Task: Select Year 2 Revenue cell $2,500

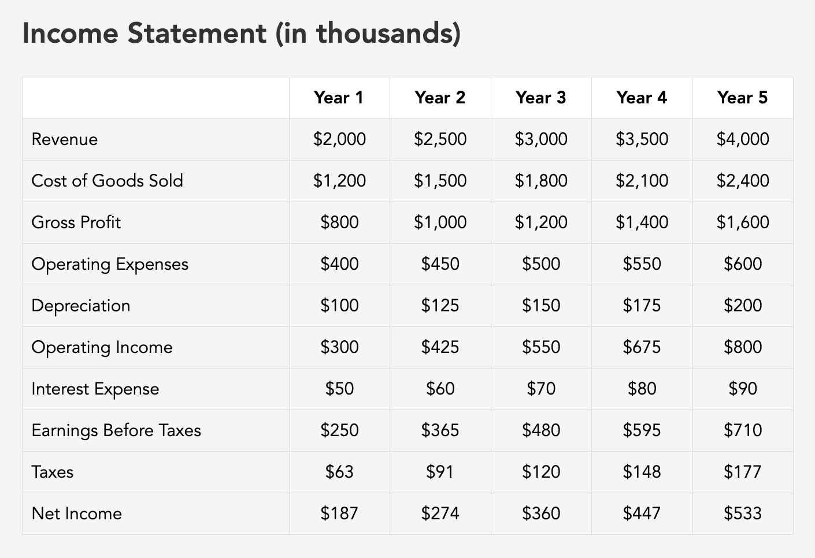Action: [x=440, y=139]
